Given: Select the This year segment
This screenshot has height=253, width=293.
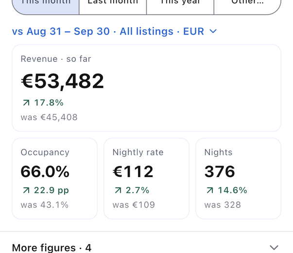Looking at the screenshot, I should (180, 6).
